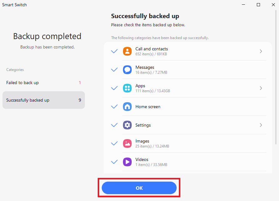Expand the Settings category chevron

[261, 125]
